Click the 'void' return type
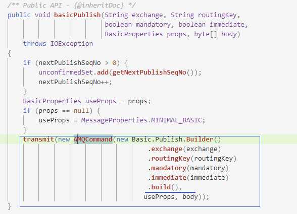Viewport: 297px width, 214px height. point(42,15)
